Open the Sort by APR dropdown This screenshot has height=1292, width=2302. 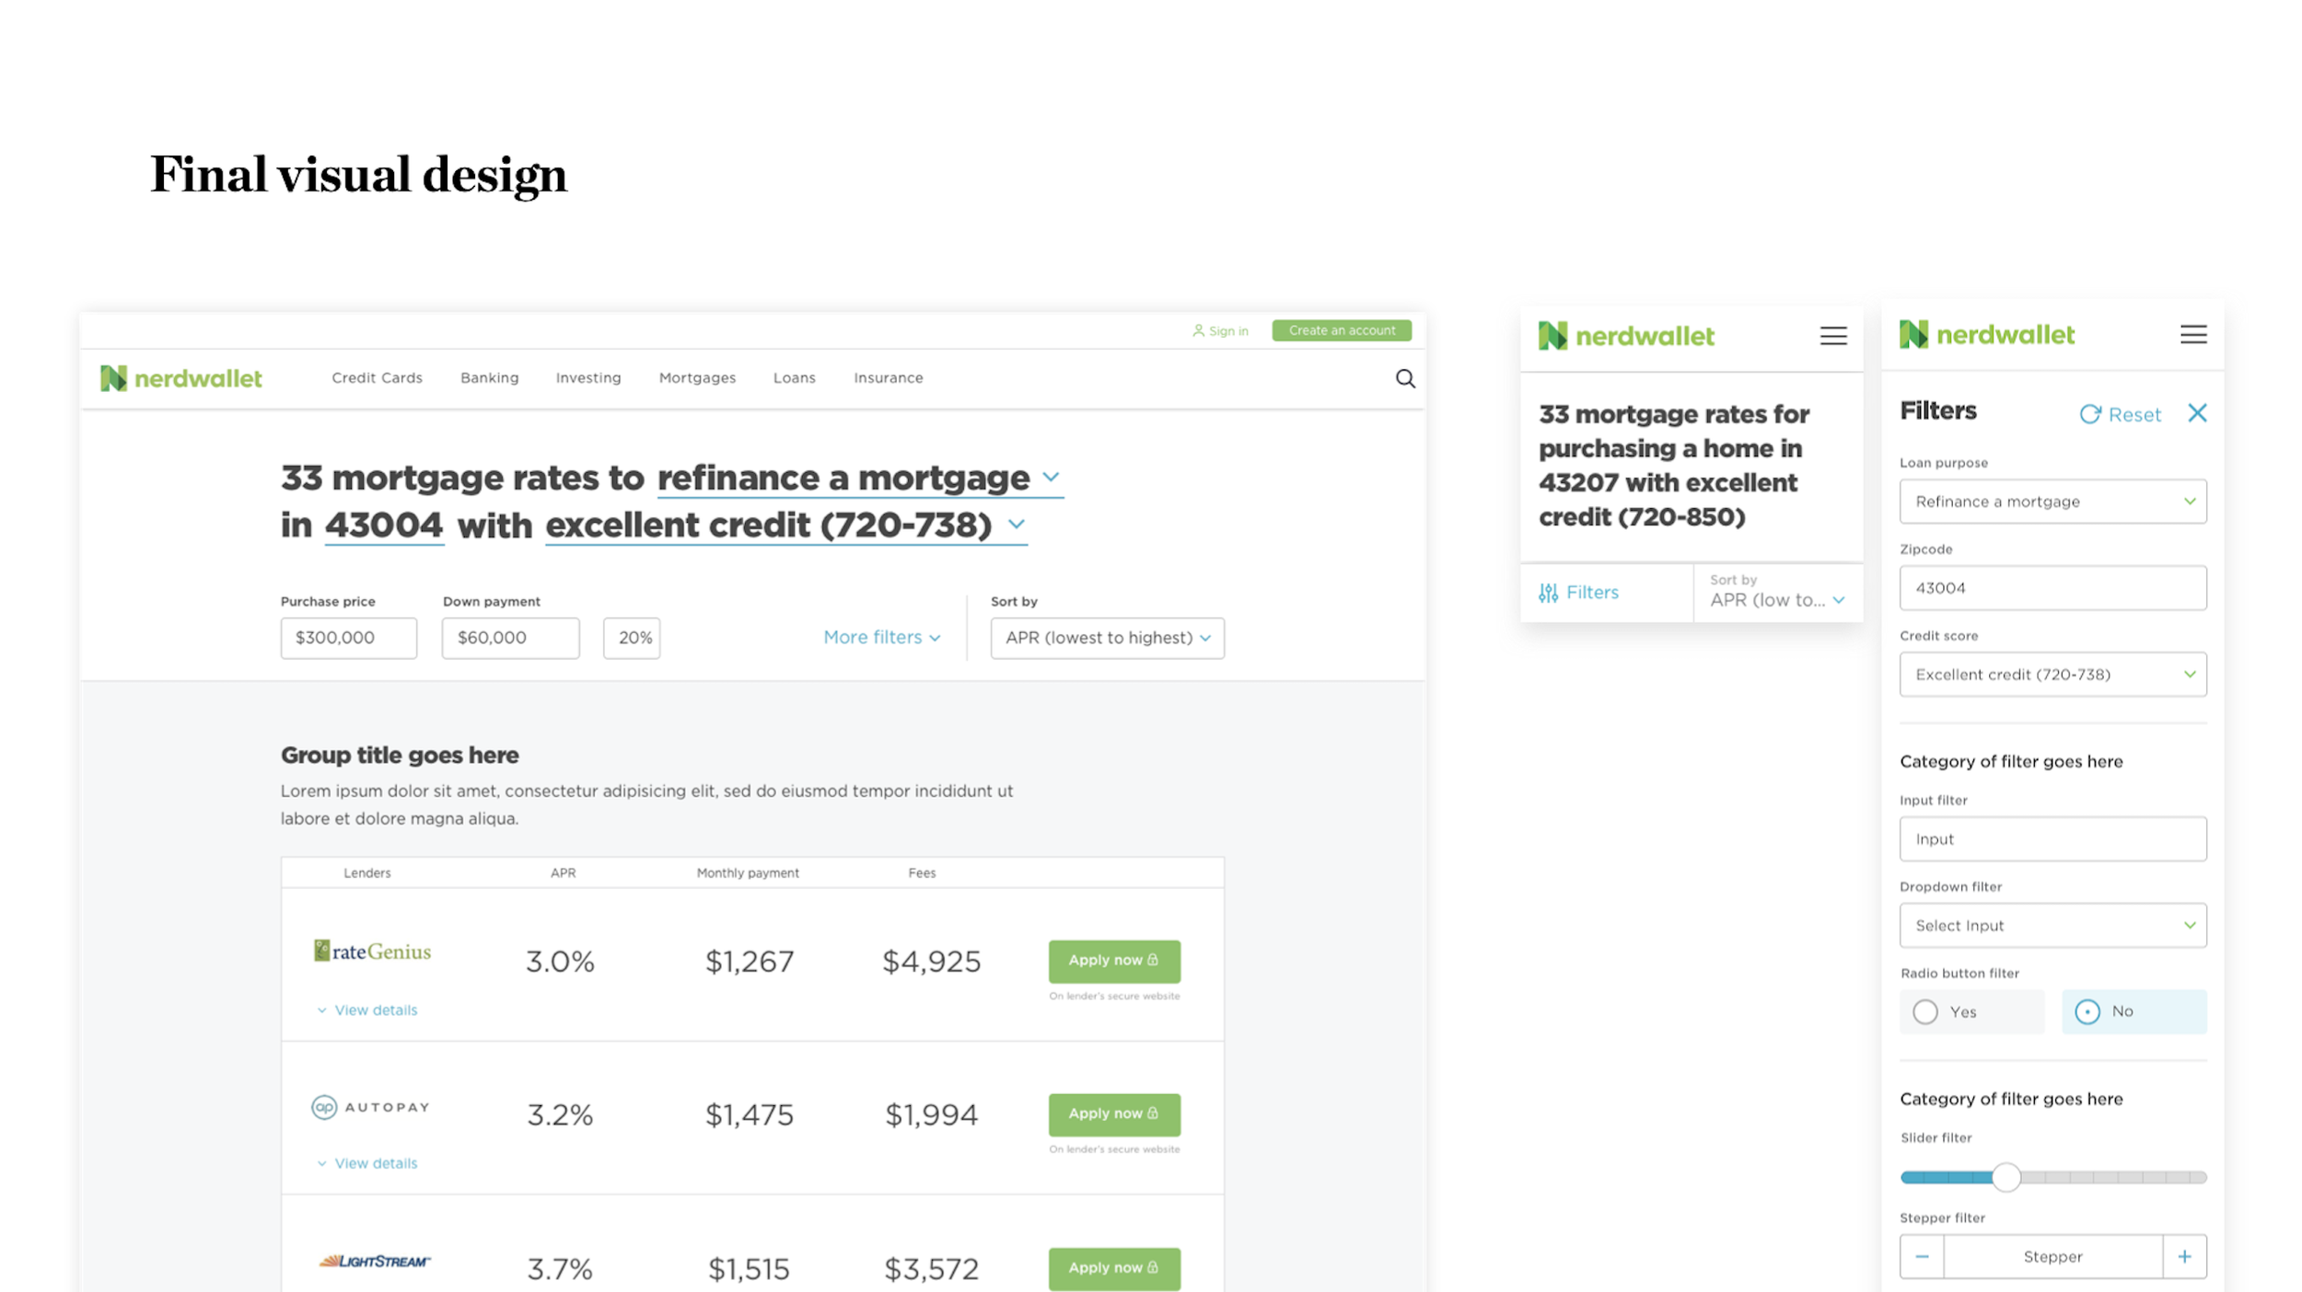tap(1107, 638)
